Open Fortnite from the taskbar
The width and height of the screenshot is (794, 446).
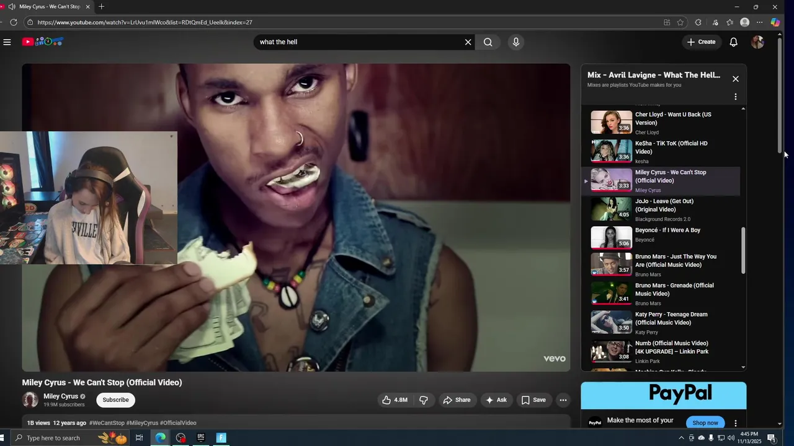coord(221,438)
